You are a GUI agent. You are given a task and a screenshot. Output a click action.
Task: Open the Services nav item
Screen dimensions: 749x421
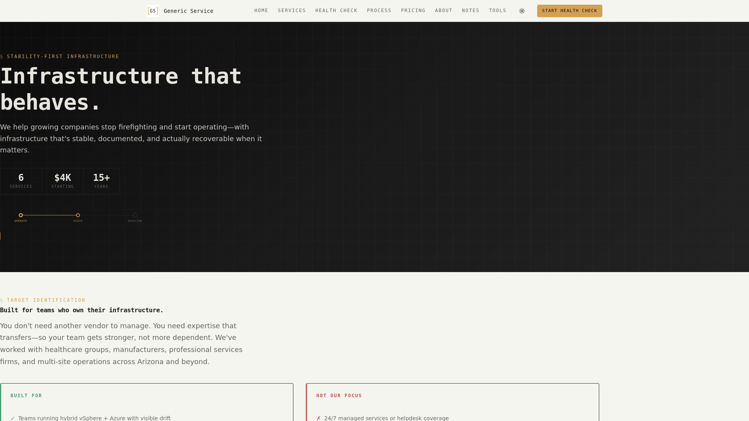pyautogui.click(x=292, y=11)
